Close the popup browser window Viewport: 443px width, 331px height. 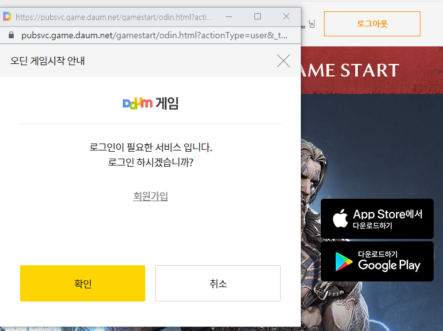(286, 16)
